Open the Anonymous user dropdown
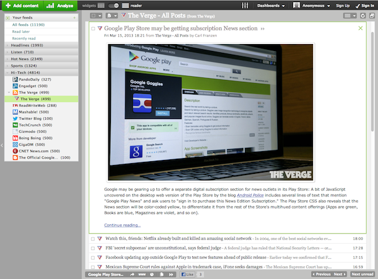This screenshot has width=378, height=279. tap(311, 6)
